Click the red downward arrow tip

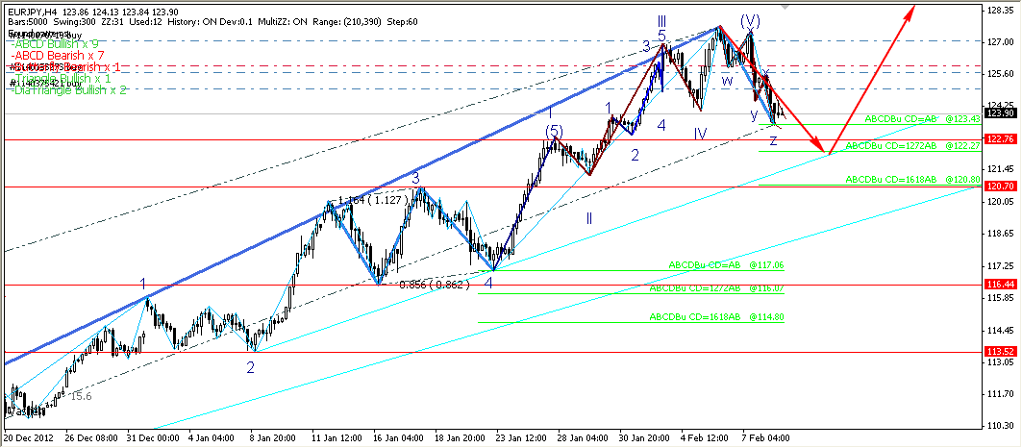[826, 152]
